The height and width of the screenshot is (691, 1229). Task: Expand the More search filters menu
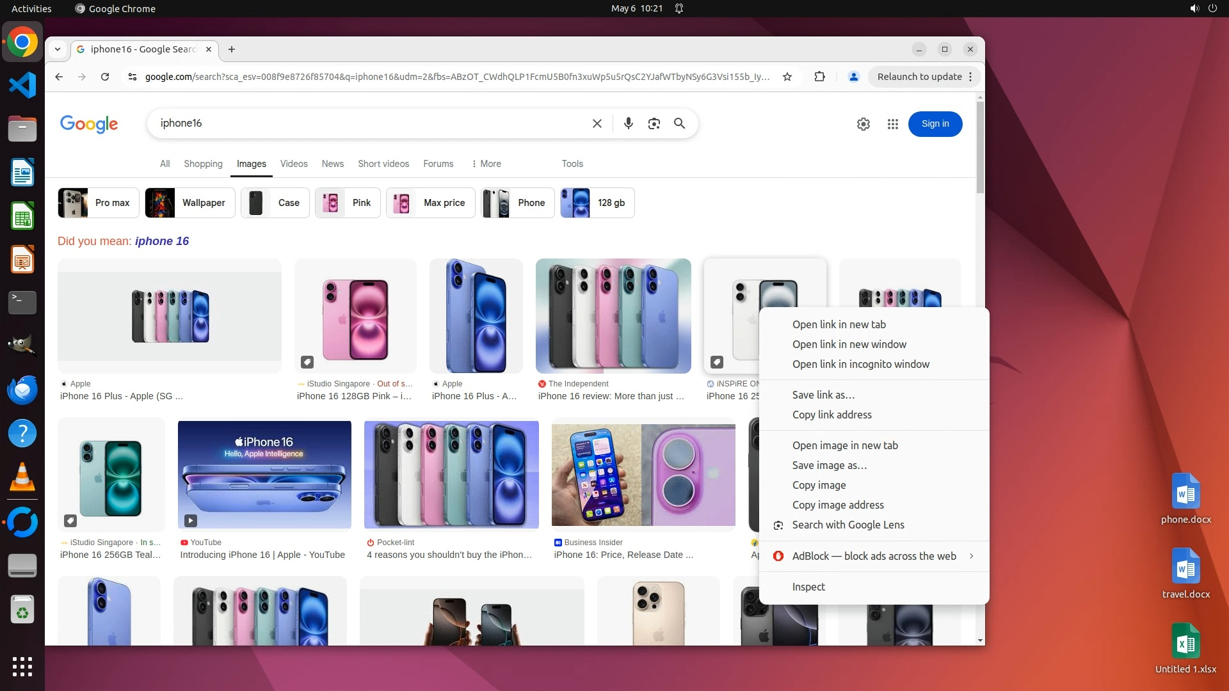(486, 164)
